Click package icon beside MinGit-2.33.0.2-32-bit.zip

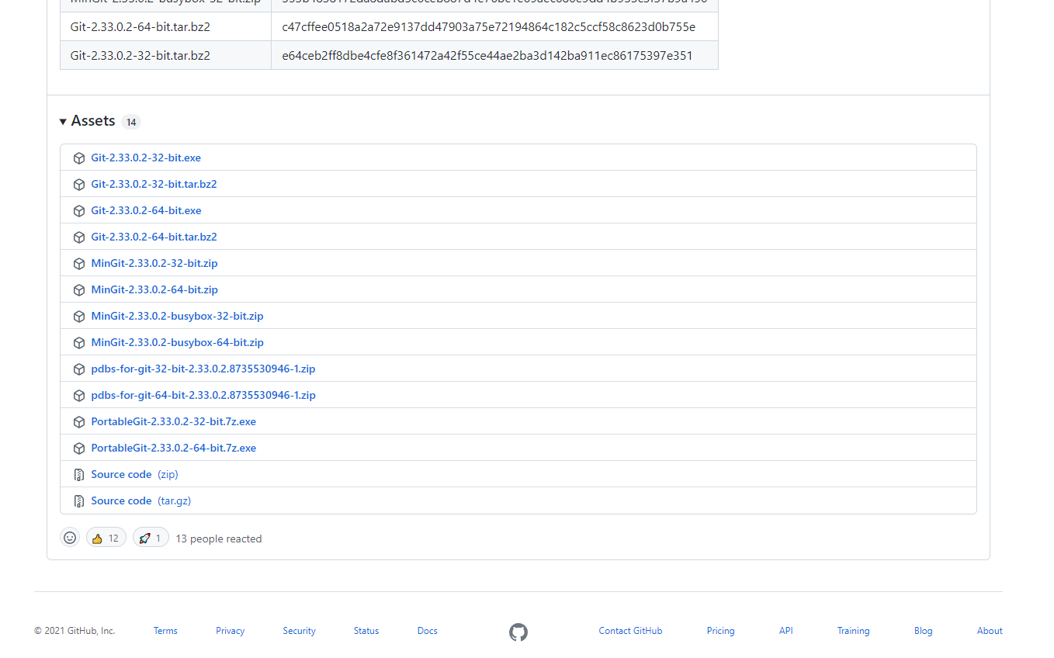point(79,264)
